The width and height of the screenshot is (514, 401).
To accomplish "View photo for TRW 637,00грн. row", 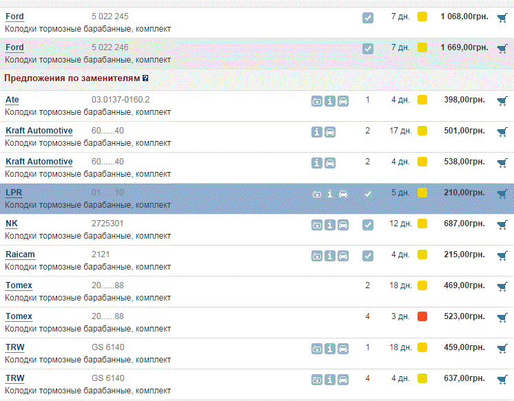I will point(317,380).
